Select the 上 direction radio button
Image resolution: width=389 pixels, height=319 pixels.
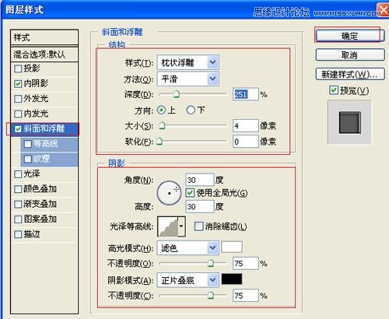point(161,110)
